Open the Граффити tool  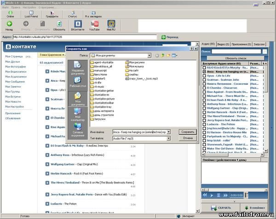[52, 14]
